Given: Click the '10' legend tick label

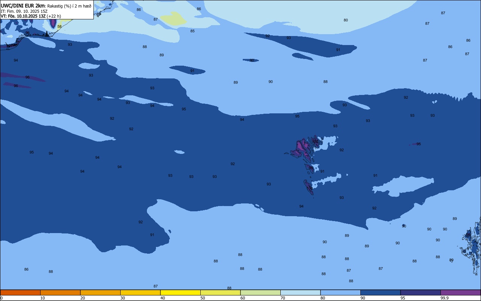Looking at the screenshot, I should click(x=42, y=298).
